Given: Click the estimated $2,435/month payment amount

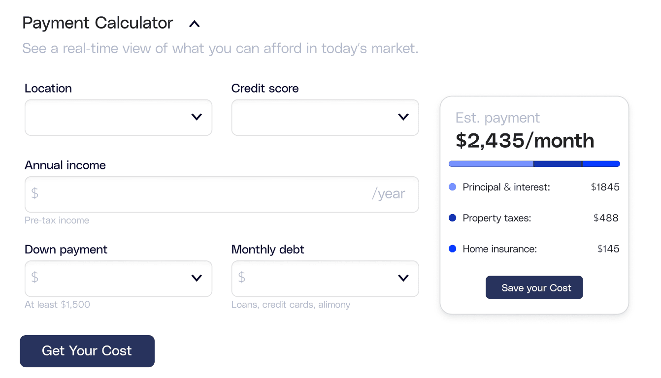Looking at the screenshot, I should pyautogui.click(x=524, y=141).
